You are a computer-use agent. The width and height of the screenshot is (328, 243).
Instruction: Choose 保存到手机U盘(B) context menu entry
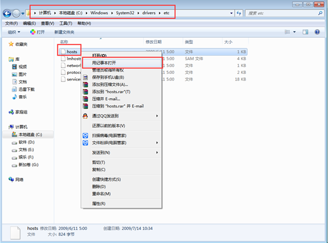[x=121, y=77]
